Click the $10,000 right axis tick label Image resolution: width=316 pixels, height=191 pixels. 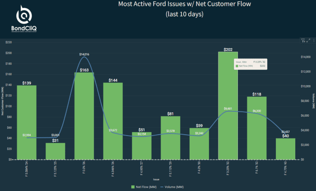point(306,86)
